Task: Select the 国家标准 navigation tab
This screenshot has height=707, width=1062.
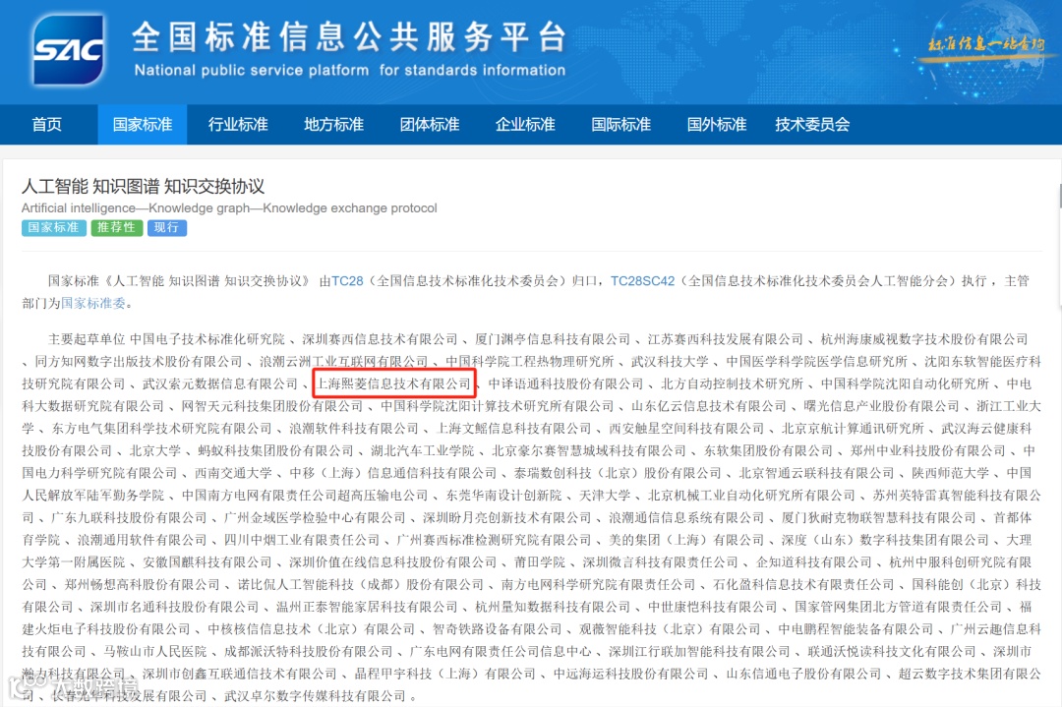Action: (x=143, y=125)
